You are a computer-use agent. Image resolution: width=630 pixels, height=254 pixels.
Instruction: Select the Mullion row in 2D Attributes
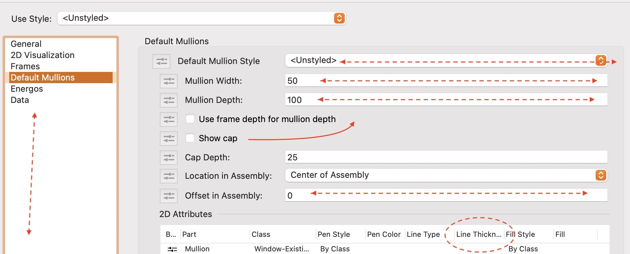pos(197,249)
